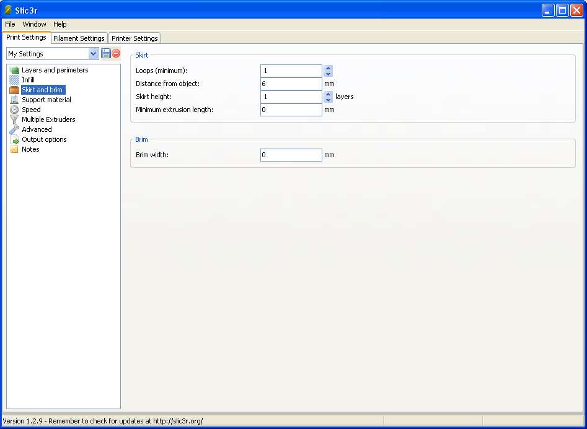The width and height of the screenshot is (587, 429).
Task: Minimize the Slic3r window
Action: coord(548,10)
